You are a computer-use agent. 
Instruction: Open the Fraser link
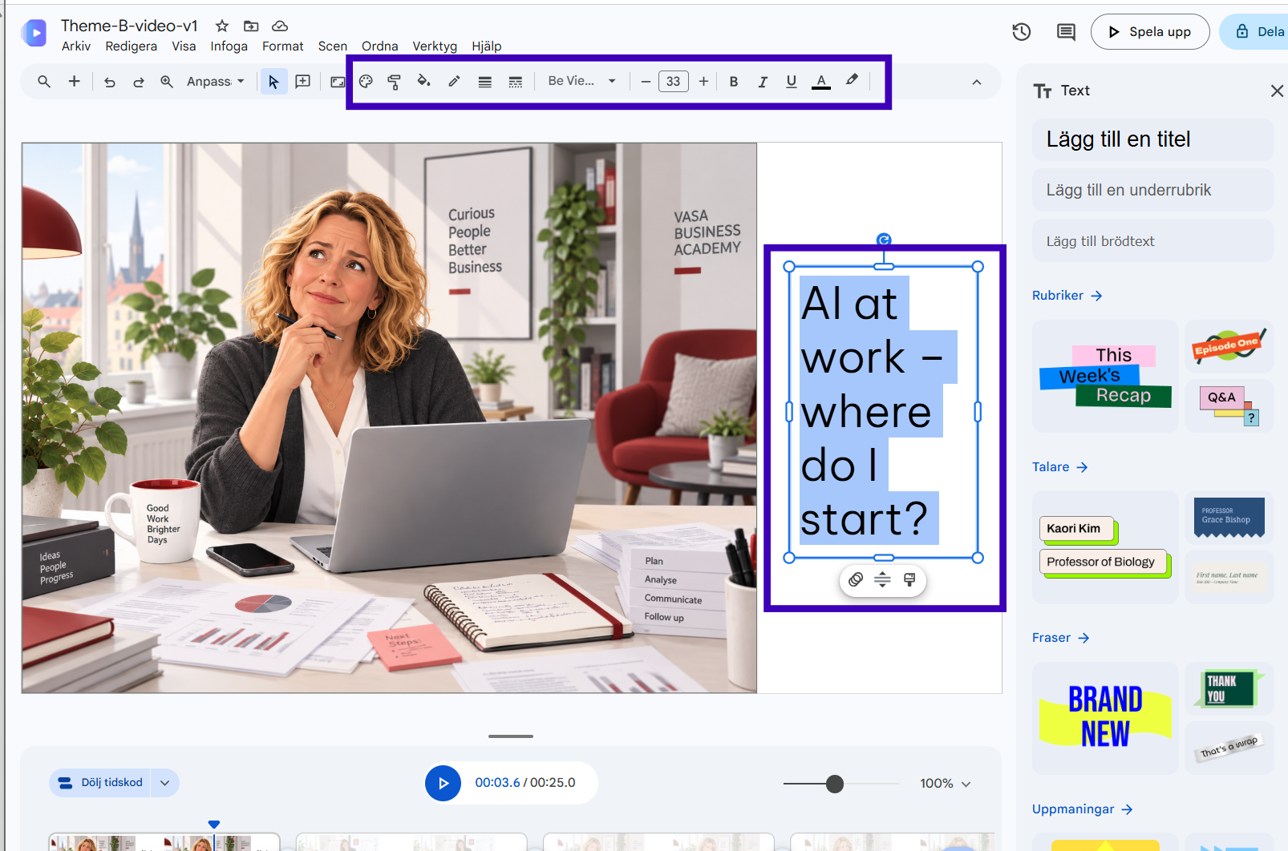point(1061,638)
